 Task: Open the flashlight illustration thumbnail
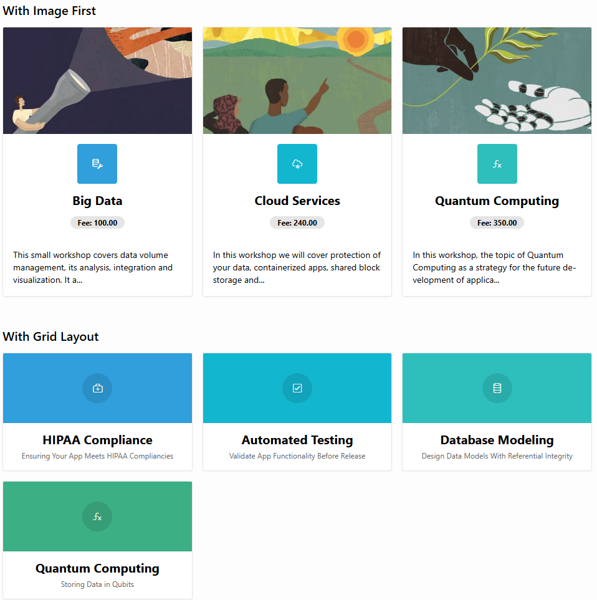(97, 80)
